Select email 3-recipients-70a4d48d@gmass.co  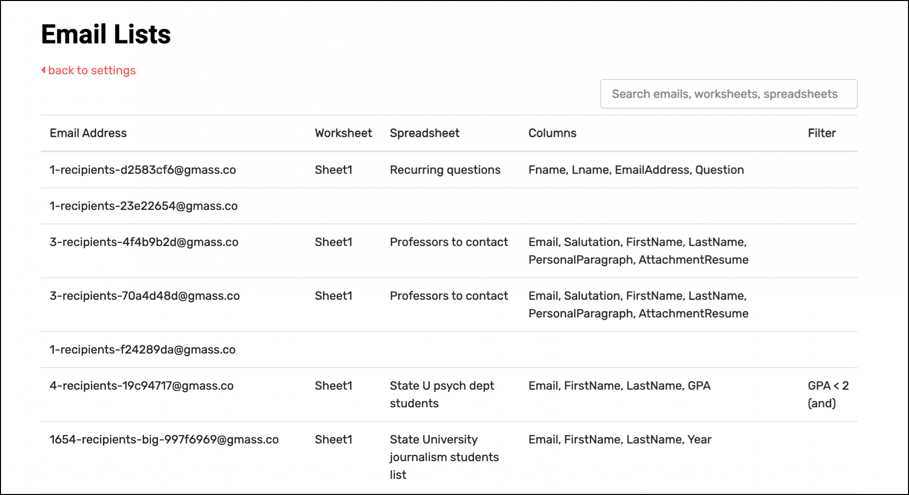pyautogui.click(x=145, y=296)
